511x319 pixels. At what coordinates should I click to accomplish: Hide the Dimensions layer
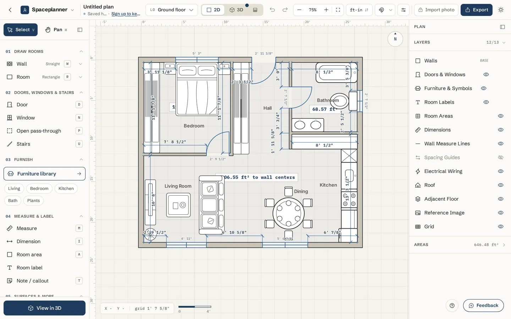click(501, 130)
